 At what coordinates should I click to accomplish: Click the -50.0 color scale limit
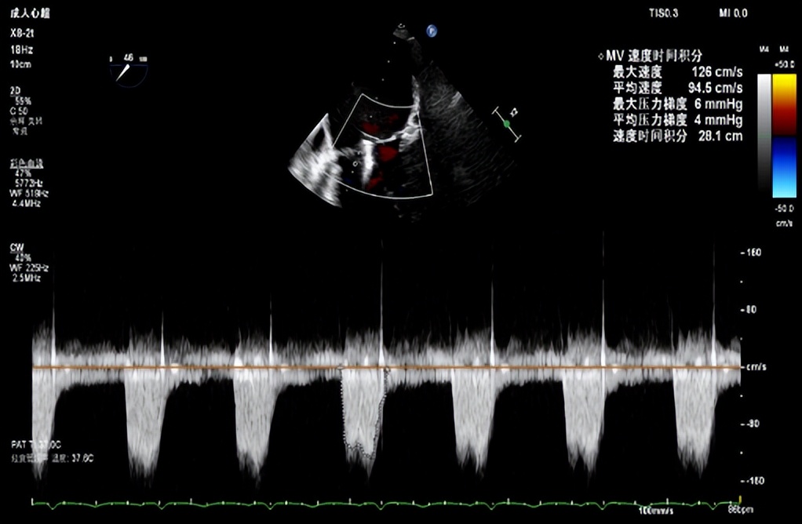[784, 209]
